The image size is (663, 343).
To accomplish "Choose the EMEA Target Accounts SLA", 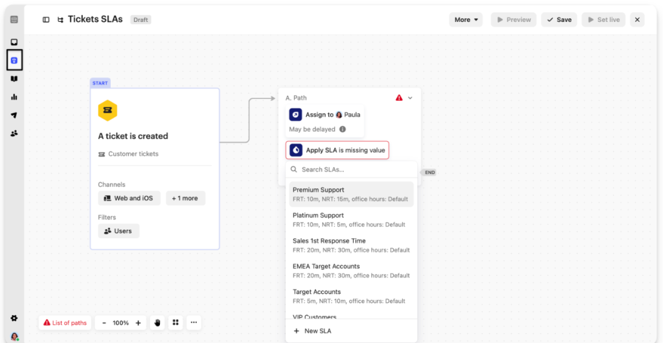I will [351, 271].
